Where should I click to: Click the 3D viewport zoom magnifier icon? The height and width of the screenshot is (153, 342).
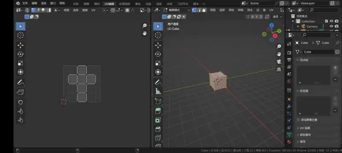pyautogui.click(x=279, y=46)
